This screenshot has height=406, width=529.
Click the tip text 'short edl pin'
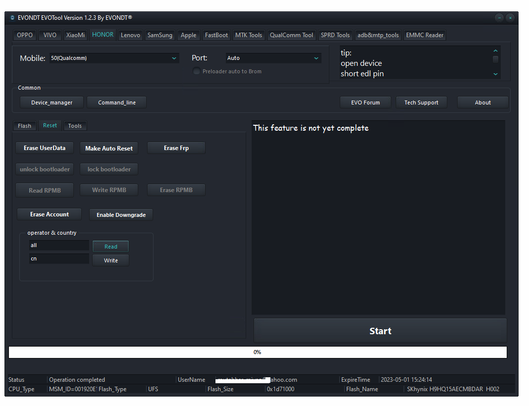coord(362,74)
